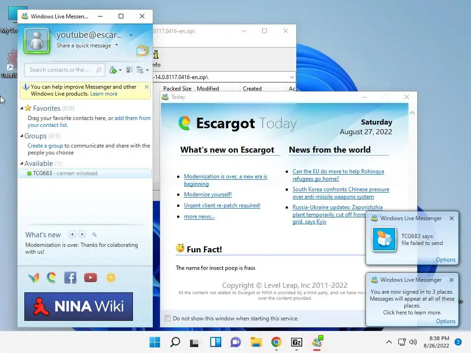471x353 pixels.
Task: Open the Rohingya refugees news link
Action: tap(338, 175)
